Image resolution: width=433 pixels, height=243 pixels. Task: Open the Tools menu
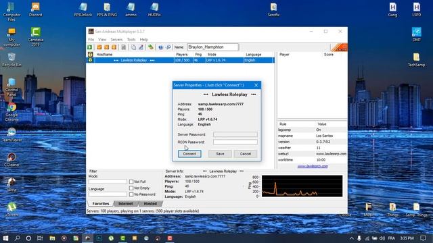click(x=131, y=39)
